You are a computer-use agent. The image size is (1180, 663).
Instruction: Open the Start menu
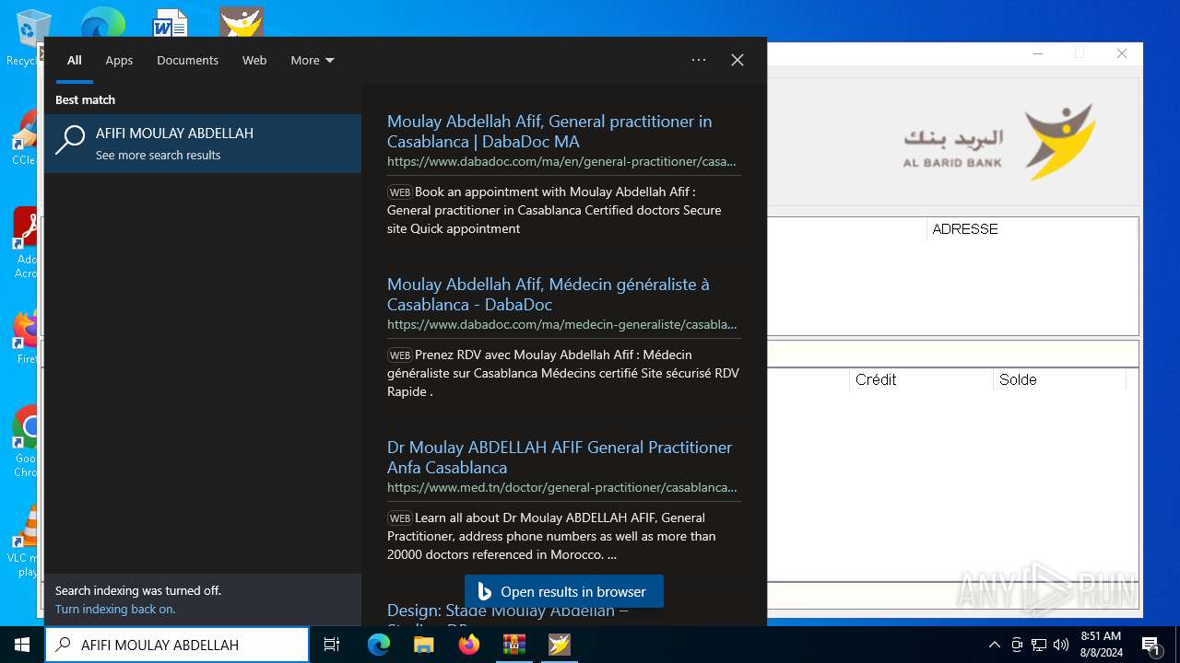coord(22,645)
